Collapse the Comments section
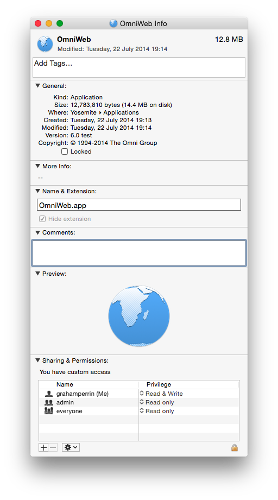Screen dimensions: 278x500 [37, 232]
